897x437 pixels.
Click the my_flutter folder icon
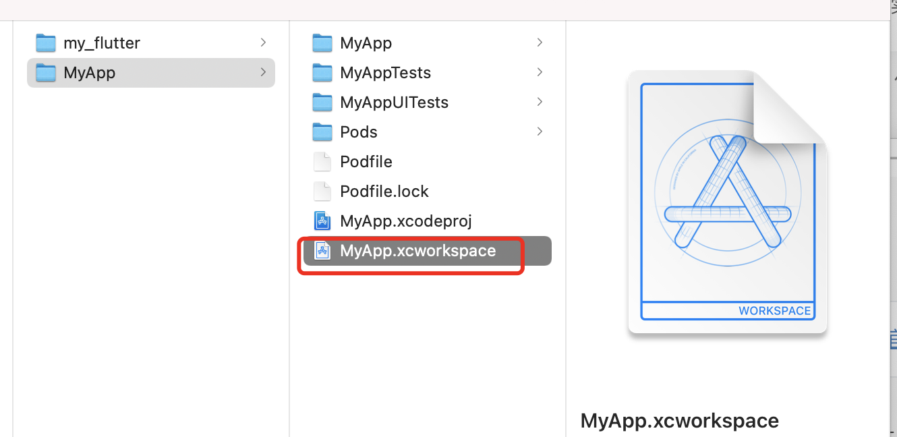pos(45,43)
